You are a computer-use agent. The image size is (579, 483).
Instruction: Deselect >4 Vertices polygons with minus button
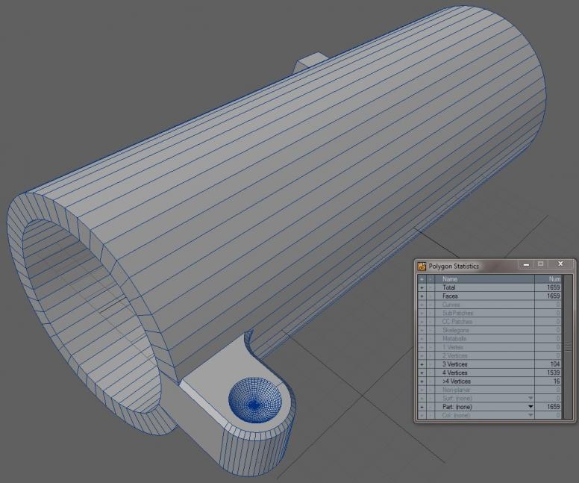pyautogui.click(x=430, y=381)
